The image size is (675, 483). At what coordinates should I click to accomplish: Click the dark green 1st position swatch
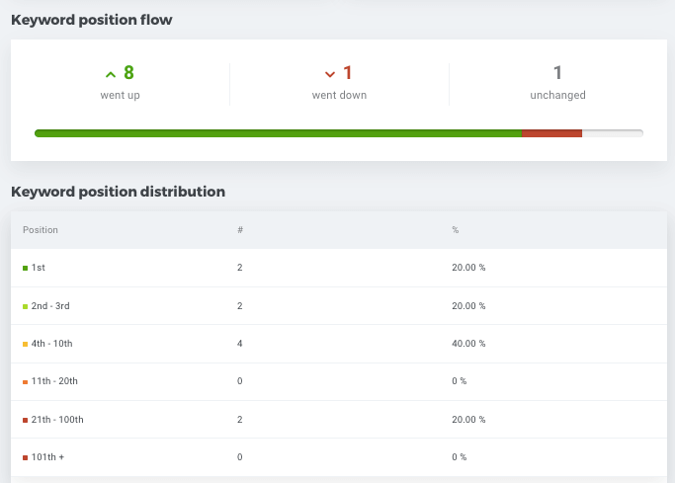point(25,268)
